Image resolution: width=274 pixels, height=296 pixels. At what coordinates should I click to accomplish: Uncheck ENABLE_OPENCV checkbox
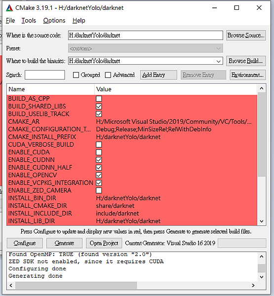point(99,175)
